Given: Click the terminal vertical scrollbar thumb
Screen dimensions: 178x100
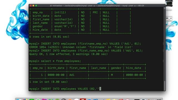Looking at the screenshot, I should click(x=164, y=86).
